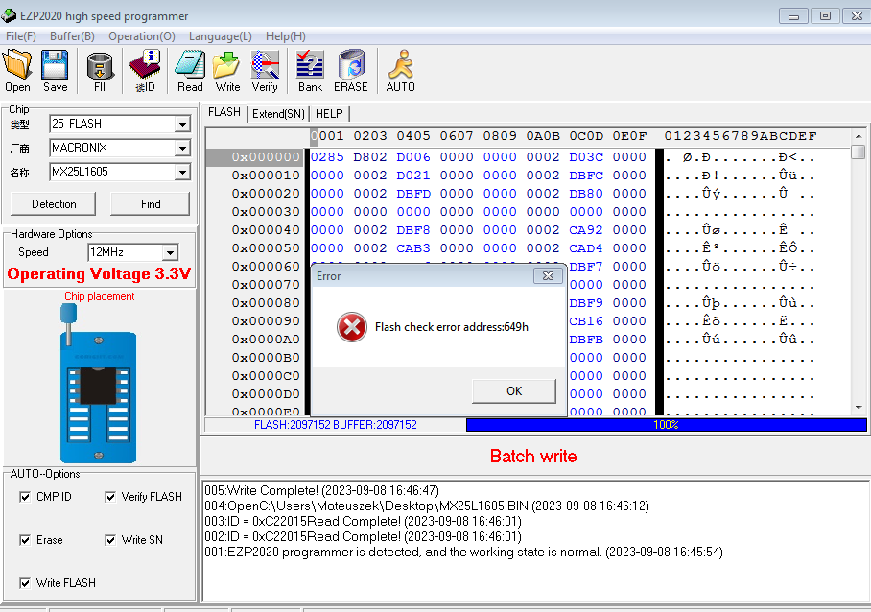
Task: Toggle the Erase checkbox
Action: click(x=25, y=540)
